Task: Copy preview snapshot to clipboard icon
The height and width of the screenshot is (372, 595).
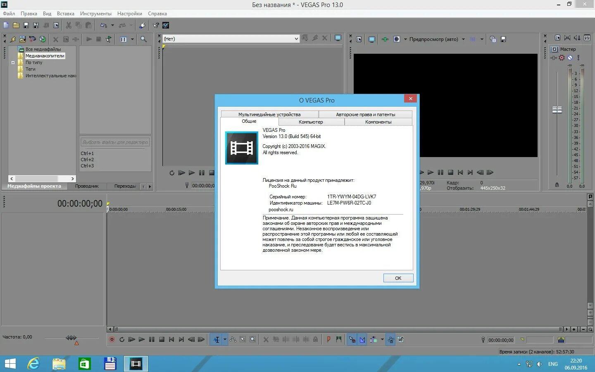Action: pos(493,39)
